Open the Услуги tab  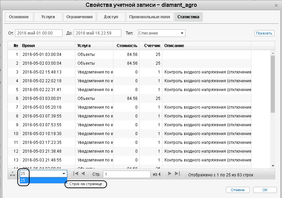pos(48,17)
